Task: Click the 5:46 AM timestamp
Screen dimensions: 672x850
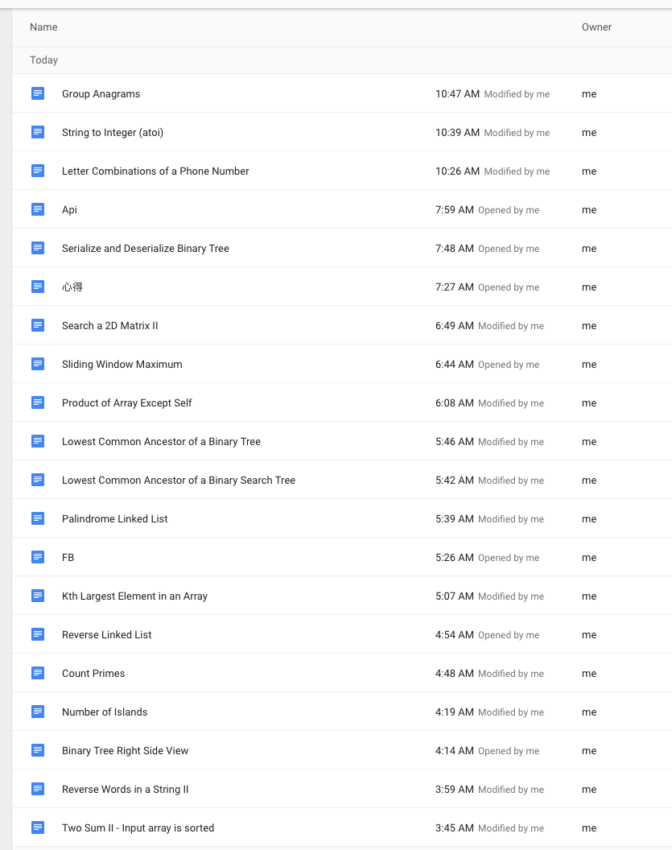Action: (x=455, y=441)
